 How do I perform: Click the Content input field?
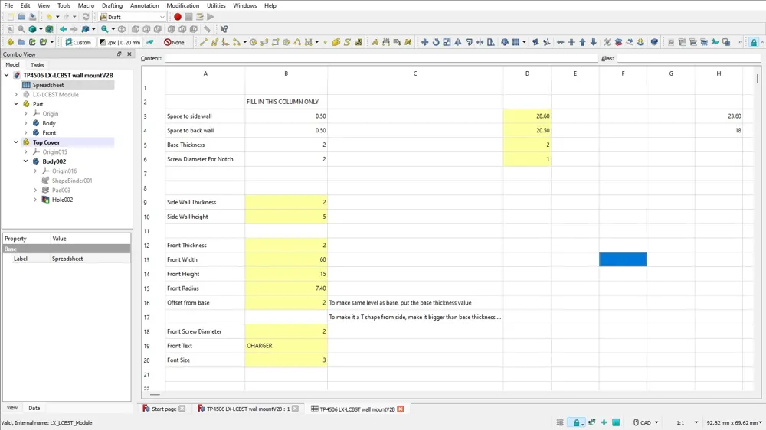[381, 58]
